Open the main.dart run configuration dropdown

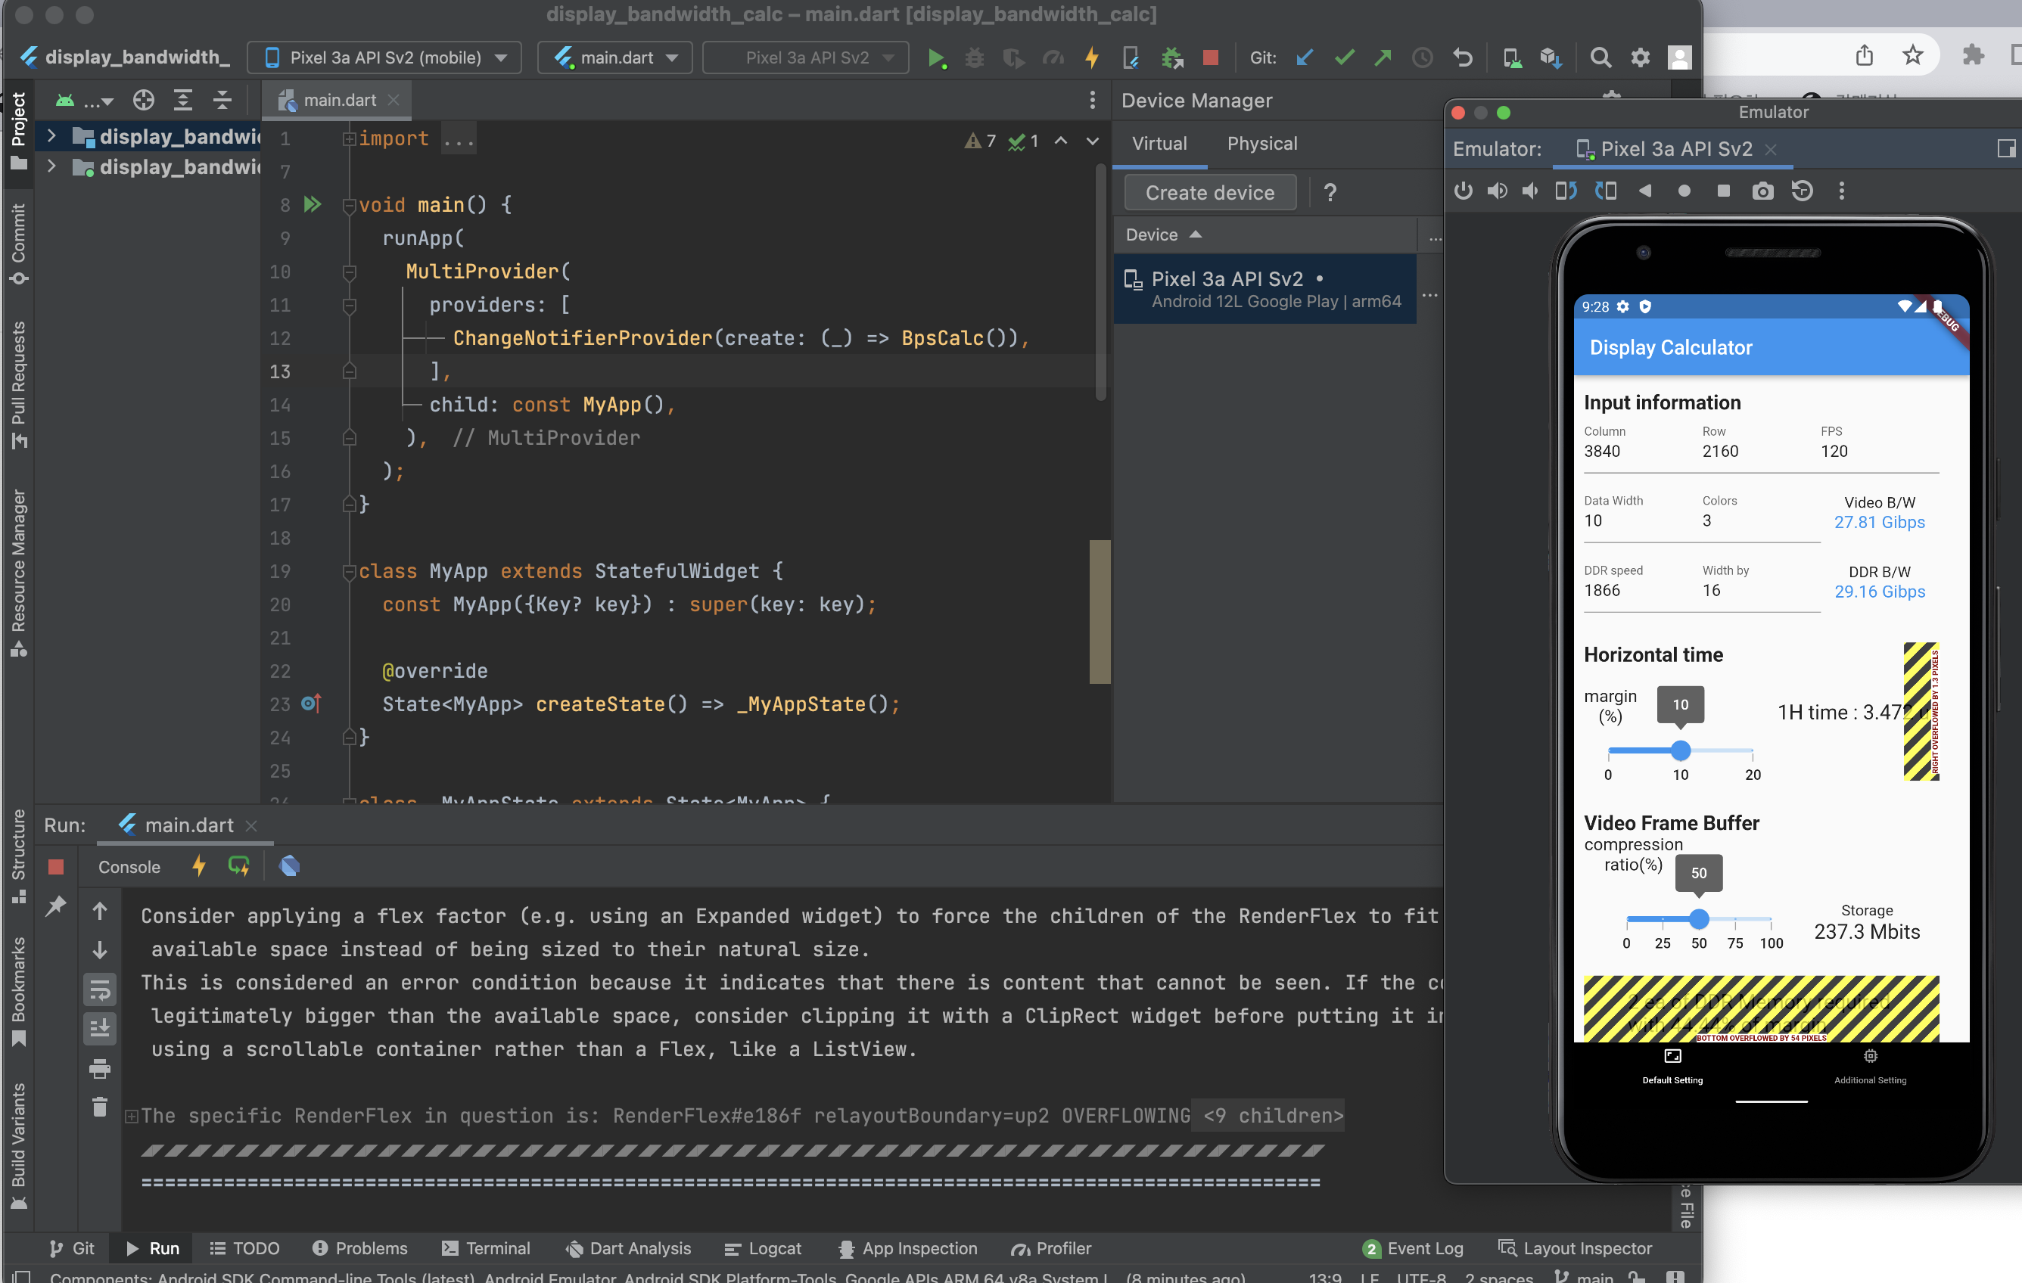pyautogui.click(x=614, y=58)
